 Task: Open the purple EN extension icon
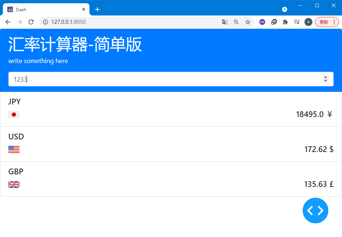(x=262, y=22)
